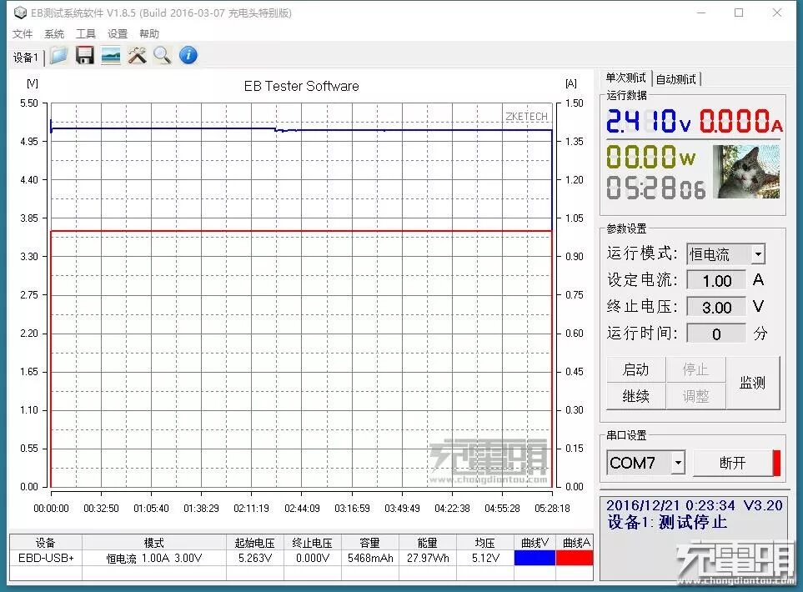Expand the COM7 port dropdown arrow
Viewport: 803px width, 592px height.
[678, 463]
